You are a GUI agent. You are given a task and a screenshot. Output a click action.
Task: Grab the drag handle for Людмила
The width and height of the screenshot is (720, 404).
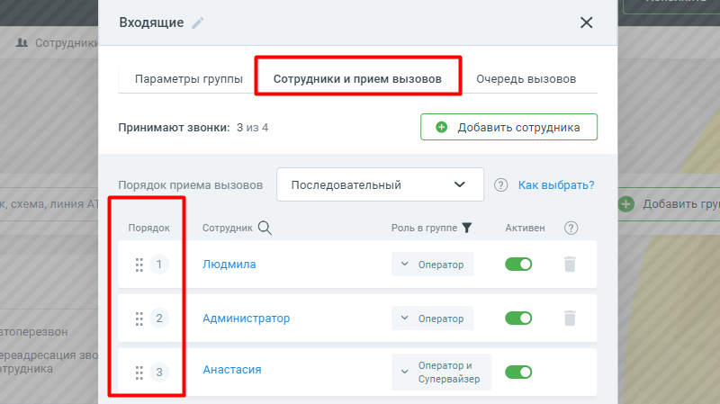(139, 265)
